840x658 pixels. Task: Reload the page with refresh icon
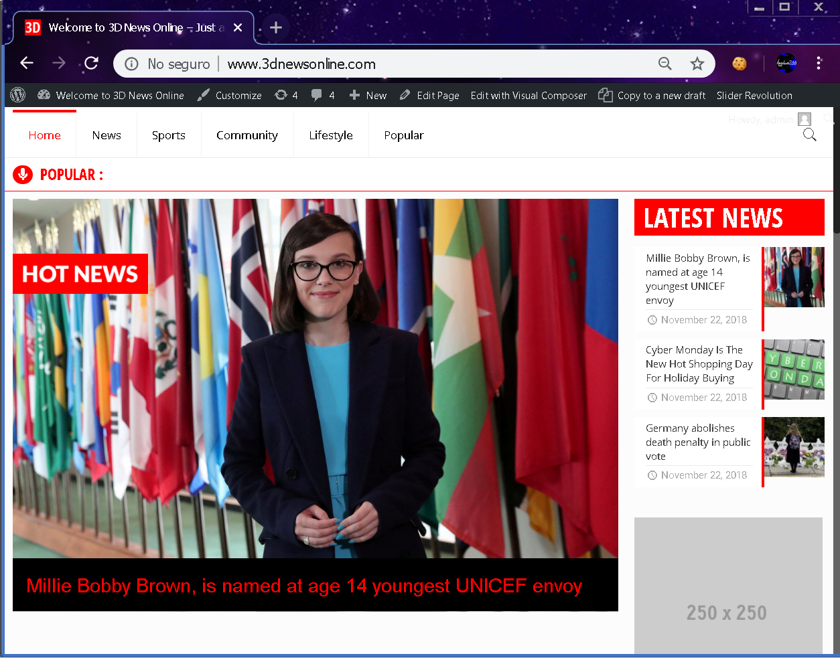pos(92,63)
